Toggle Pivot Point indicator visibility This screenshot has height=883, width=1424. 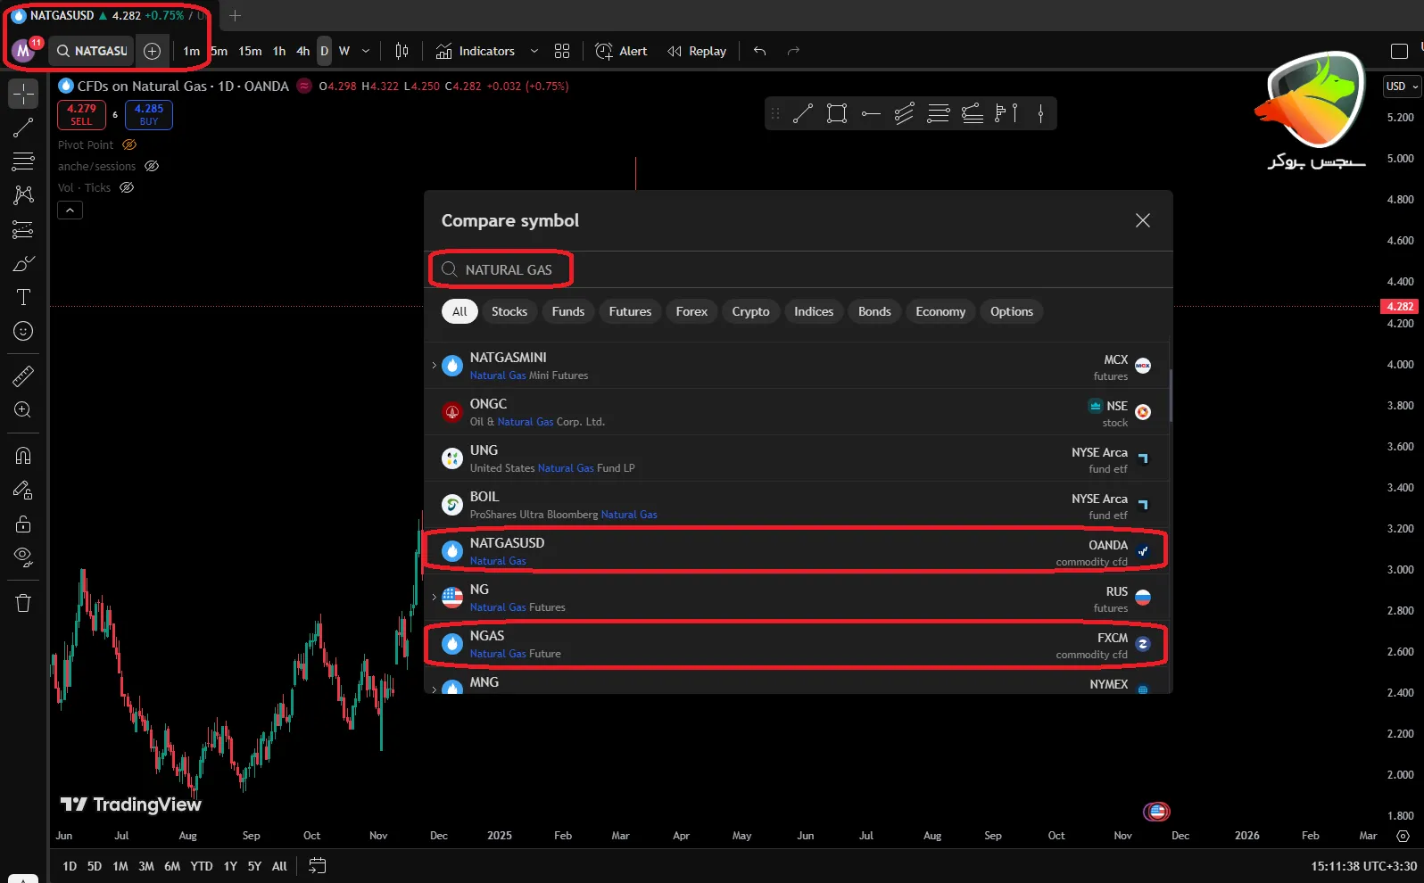pos(129,144)
